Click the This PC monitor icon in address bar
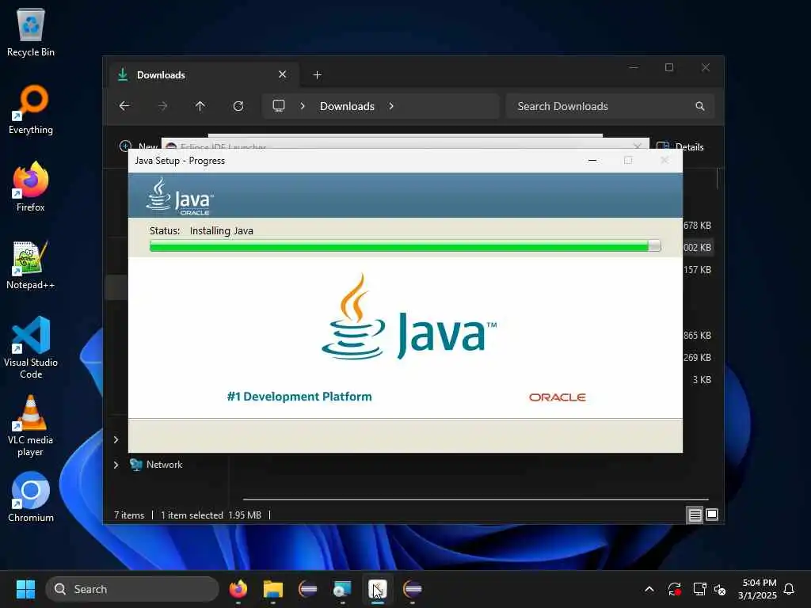811x608 pixels. click(279, 106)
